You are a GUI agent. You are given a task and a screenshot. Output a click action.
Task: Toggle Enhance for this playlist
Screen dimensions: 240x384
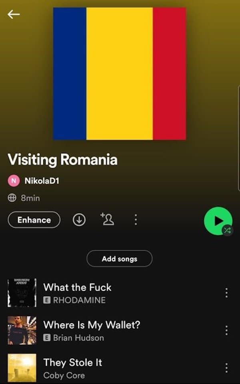point(34,220)
